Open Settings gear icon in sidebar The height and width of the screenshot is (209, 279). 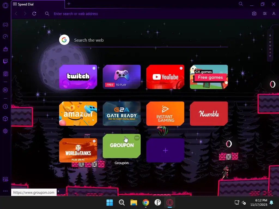5,131
